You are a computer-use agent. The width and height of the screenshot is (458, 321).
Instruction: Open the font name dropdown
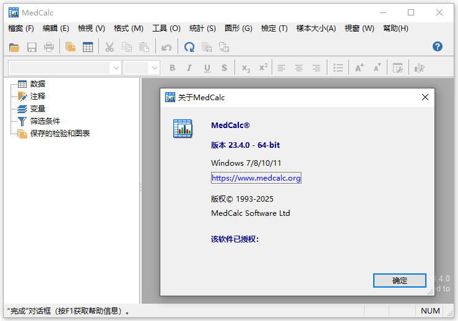(116, 68)
